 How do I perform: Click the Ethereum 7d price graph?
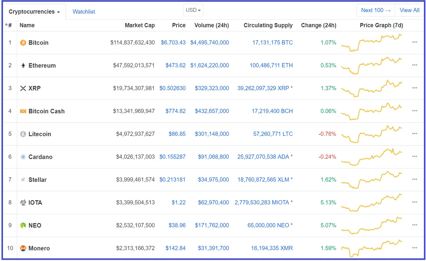click(x=372, y=66)
